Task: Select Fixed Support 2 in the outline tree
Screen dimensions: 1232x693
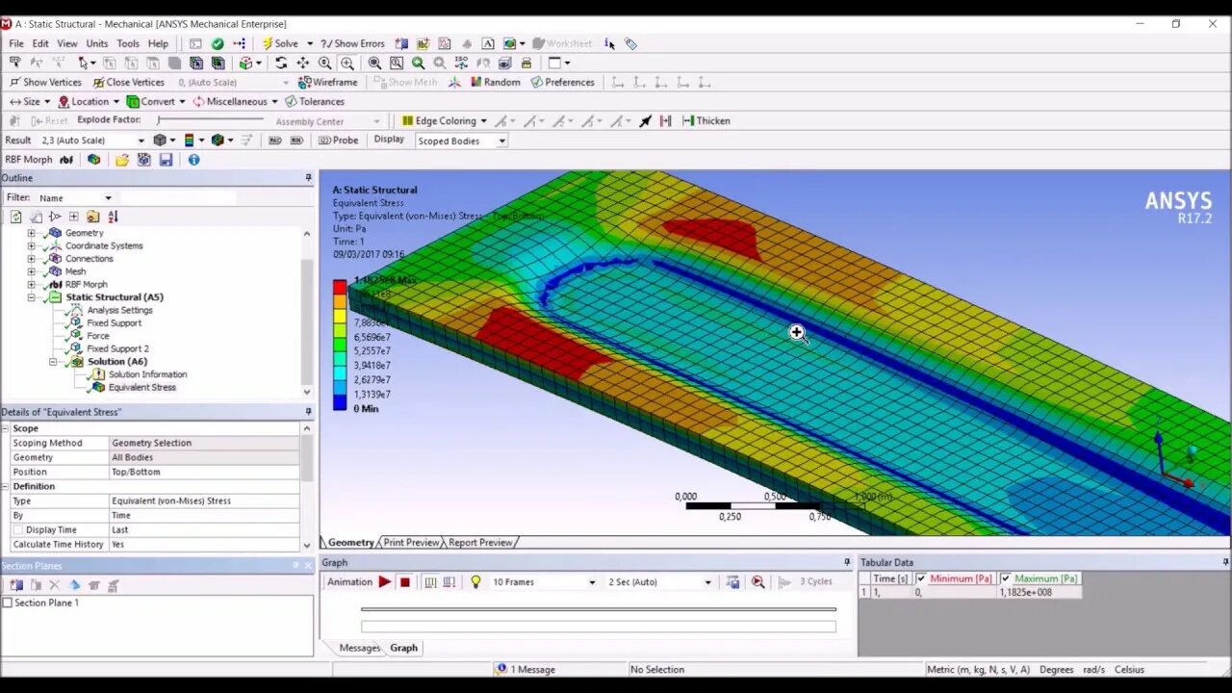Action: (x=117, y=348)
